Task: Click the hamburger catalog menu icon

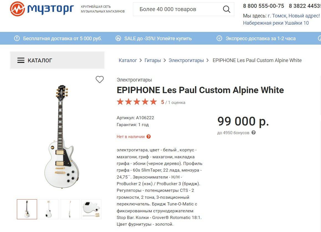Action: point(21,60)
